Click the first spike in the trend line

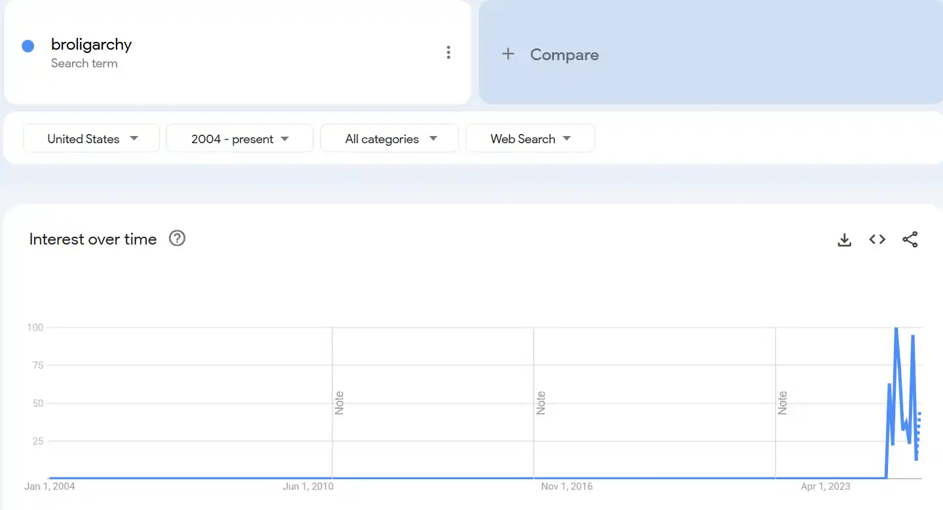889,385
